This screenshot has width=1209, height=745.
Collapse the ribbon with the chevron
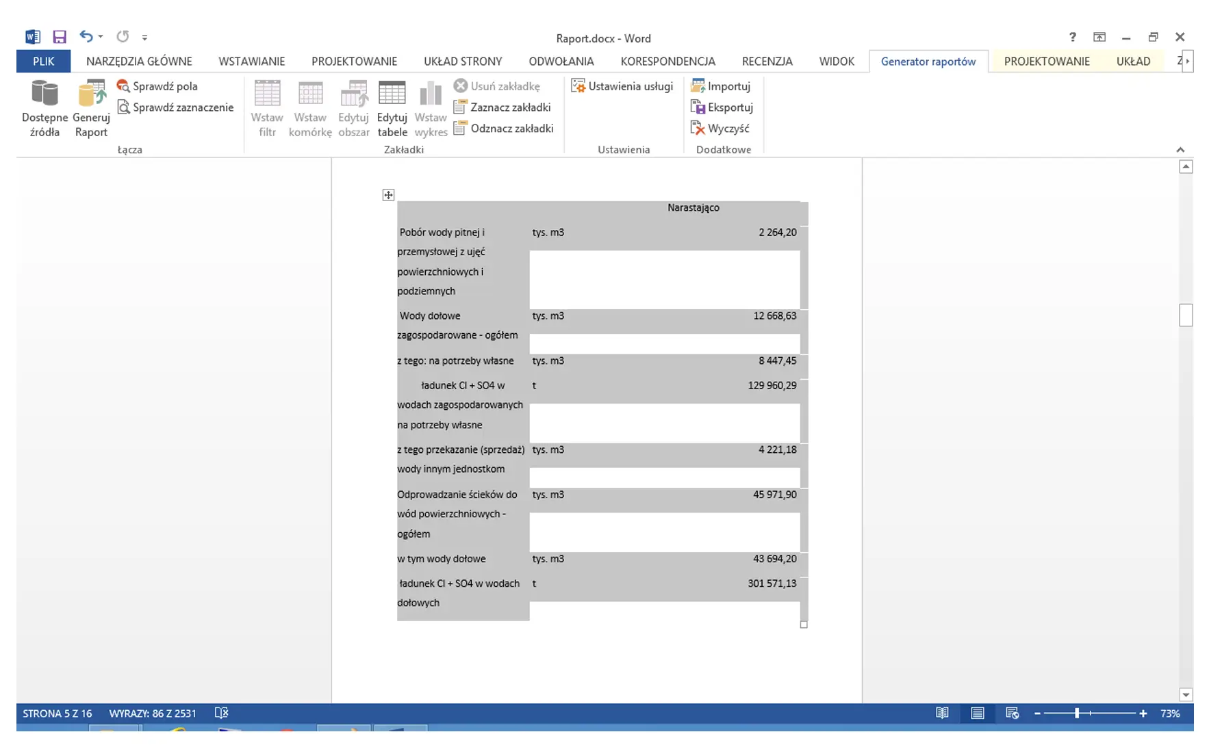pos(1180,150)
